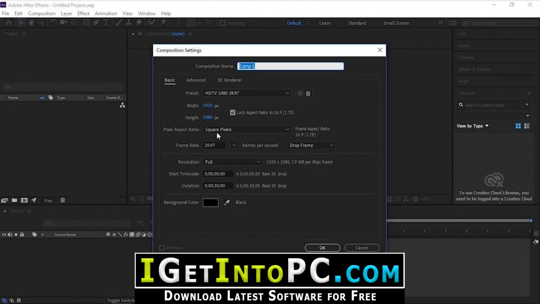Choose the Zoom magnifier tool

[41, 23]
